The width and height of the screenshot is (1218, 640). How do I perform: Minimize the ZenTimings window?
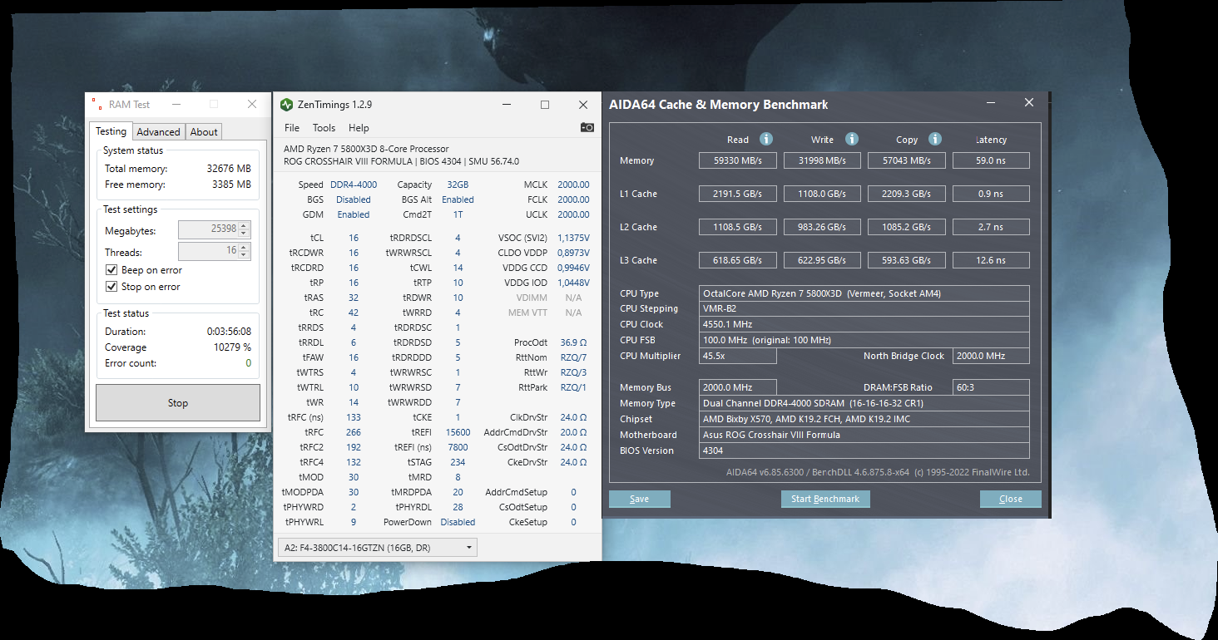pos(507,105)
